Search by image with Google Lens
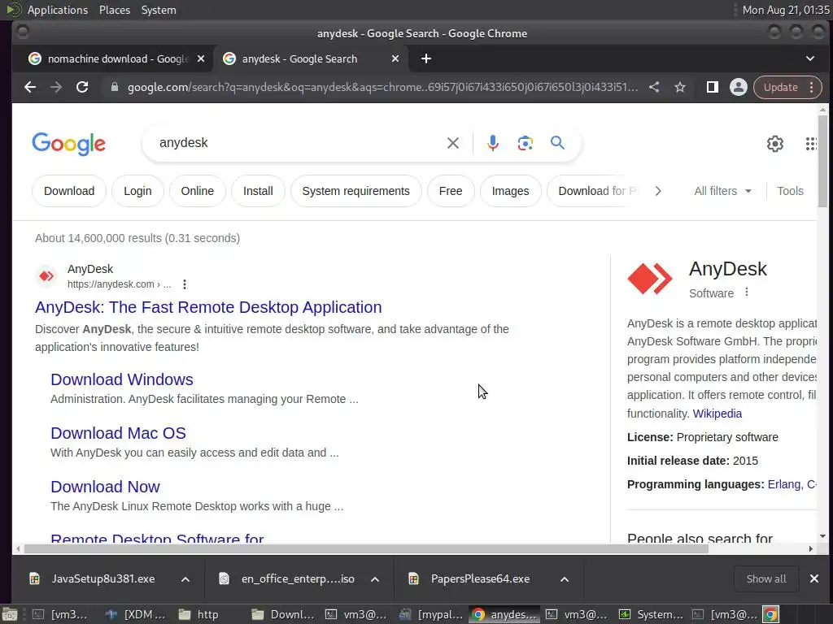Viewport: 833px width, 624px height. click(x=525, y=143)
